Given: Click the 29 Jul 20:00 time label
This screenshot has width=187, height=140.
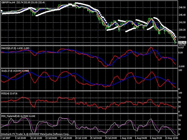Looking at the screenshot, I should click(x=111, y=138).
